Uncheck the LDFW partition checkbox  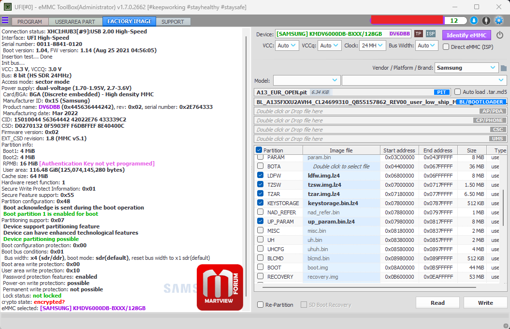(260, 175)
